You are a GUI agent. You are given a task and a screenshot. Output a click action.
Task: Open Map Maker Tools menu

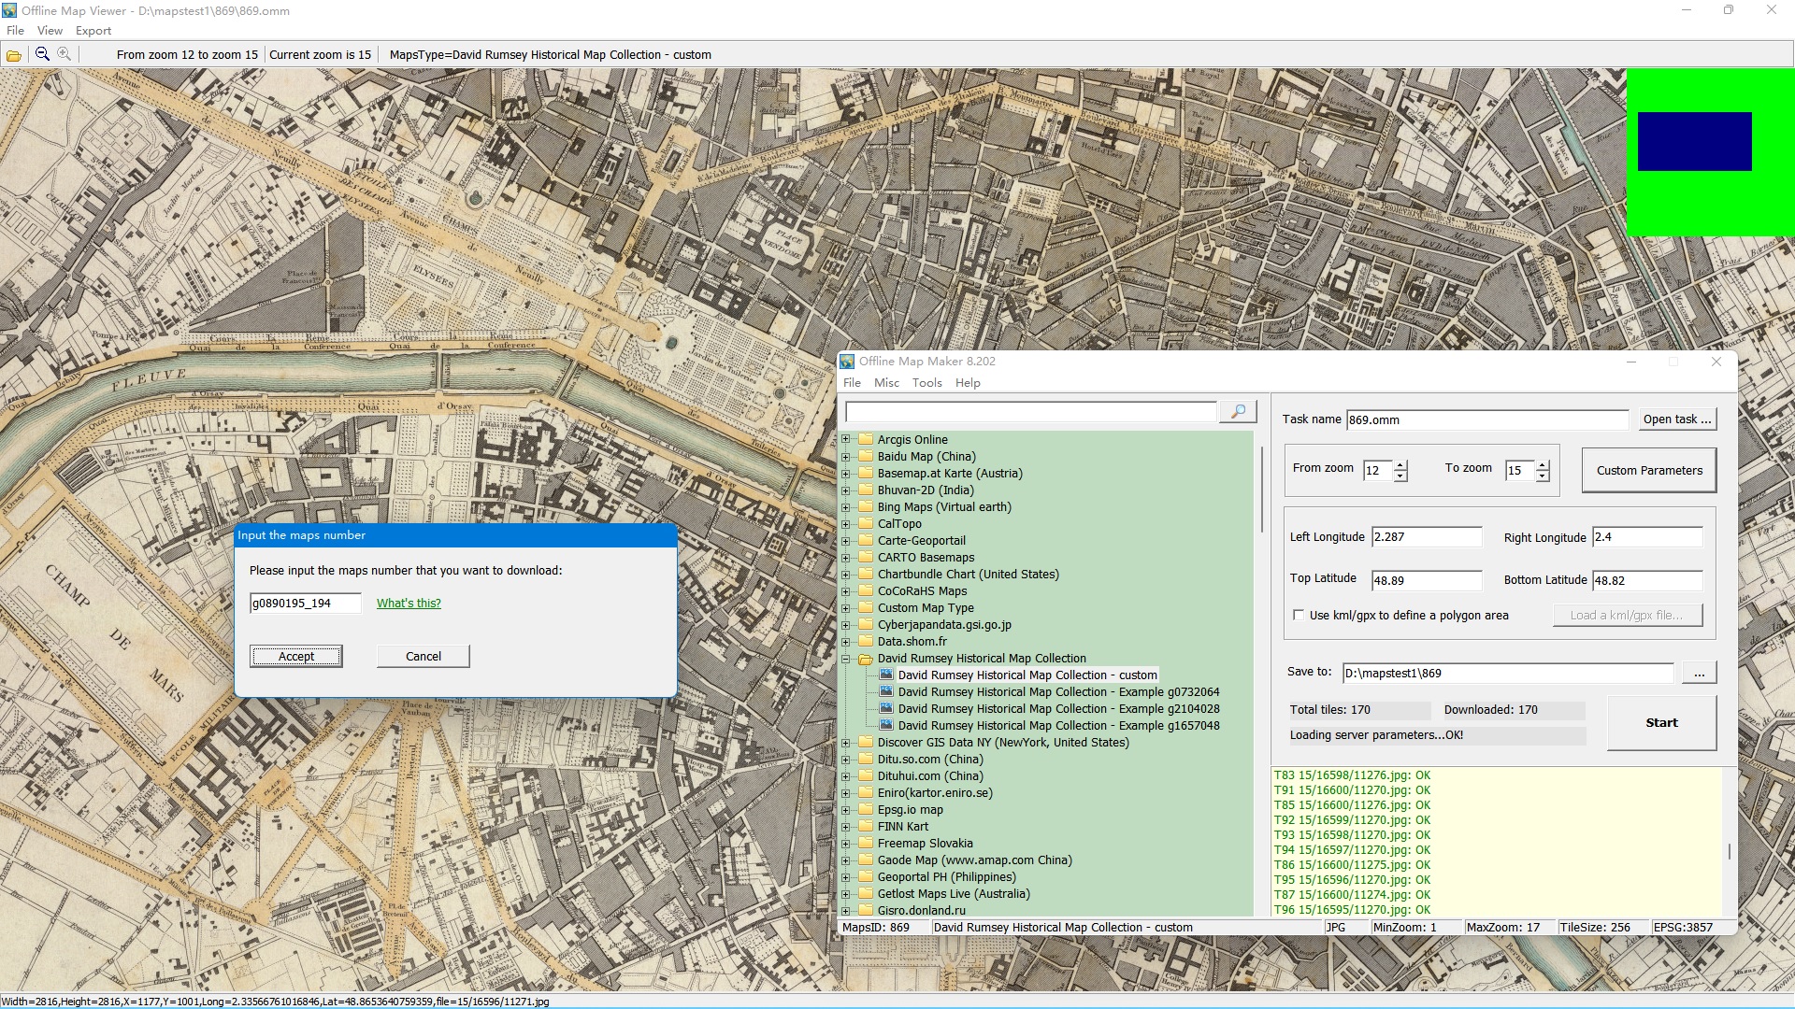pyautogui.click(x=926, y=383)
